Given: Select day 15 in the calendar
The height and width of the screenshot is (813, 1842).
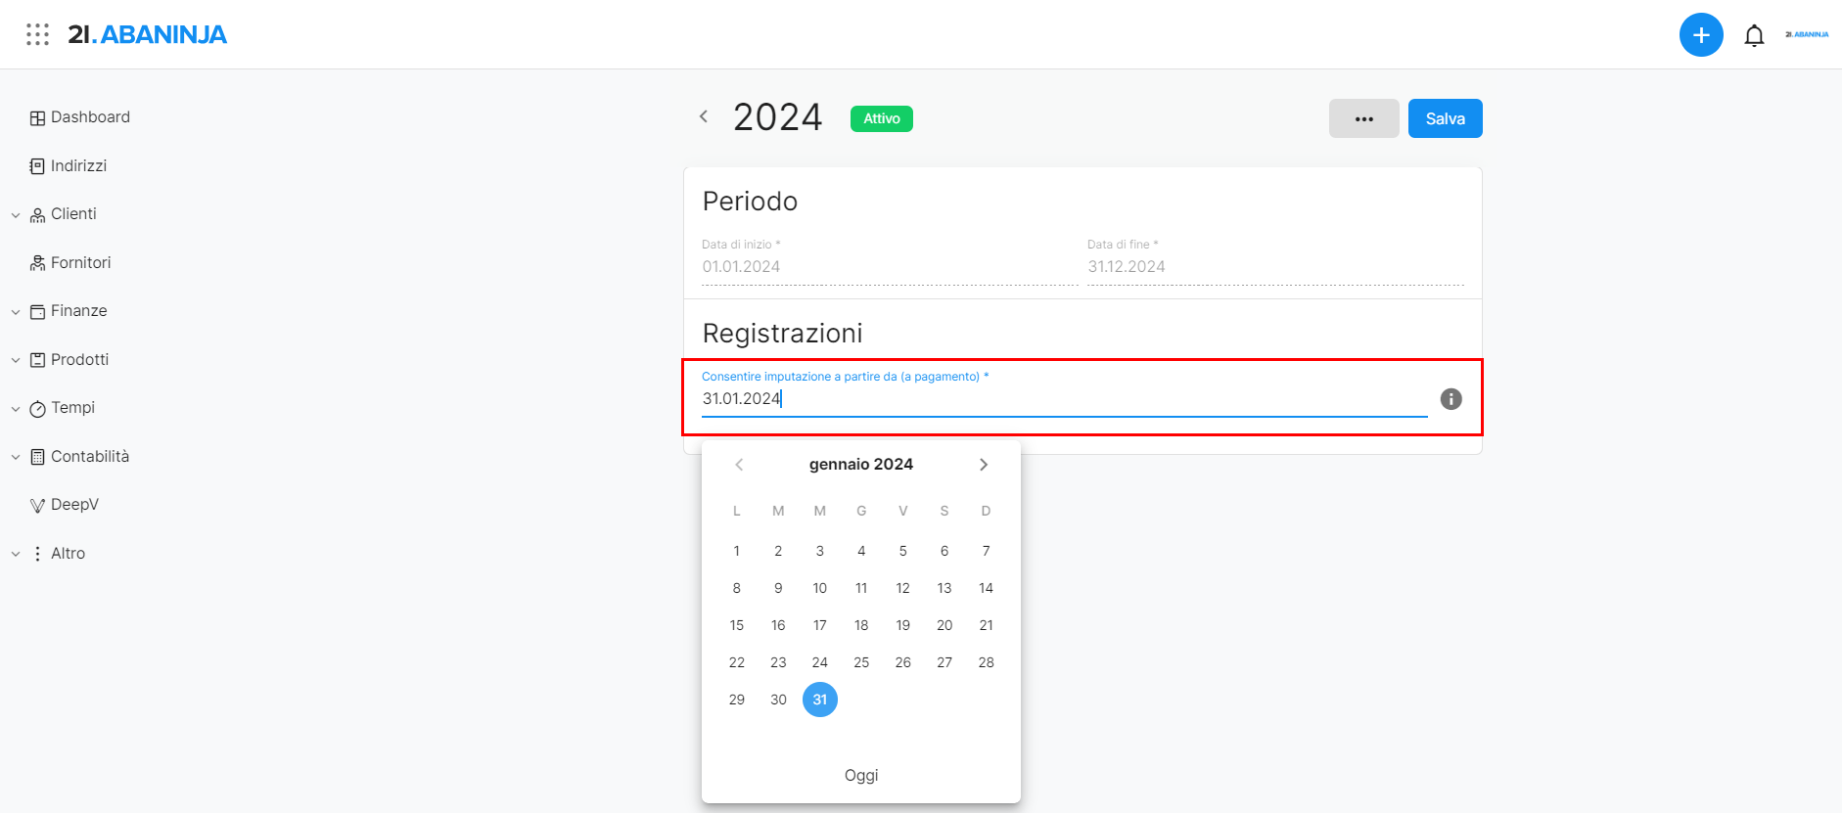Looking at the screenshot, I should pos(737,625).
